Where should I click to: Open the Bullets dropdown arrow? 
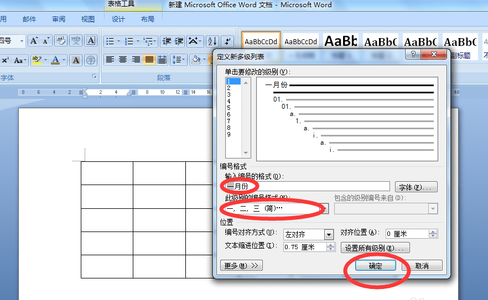click(118, 41)
